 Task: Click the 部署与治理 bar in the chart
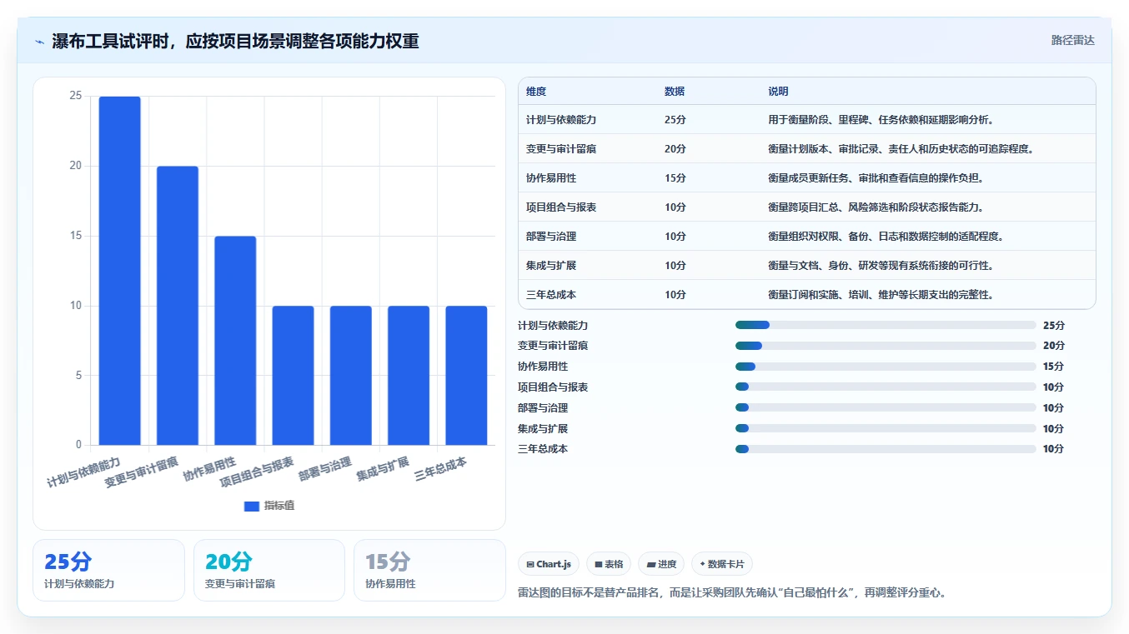[x=351, y=376]
